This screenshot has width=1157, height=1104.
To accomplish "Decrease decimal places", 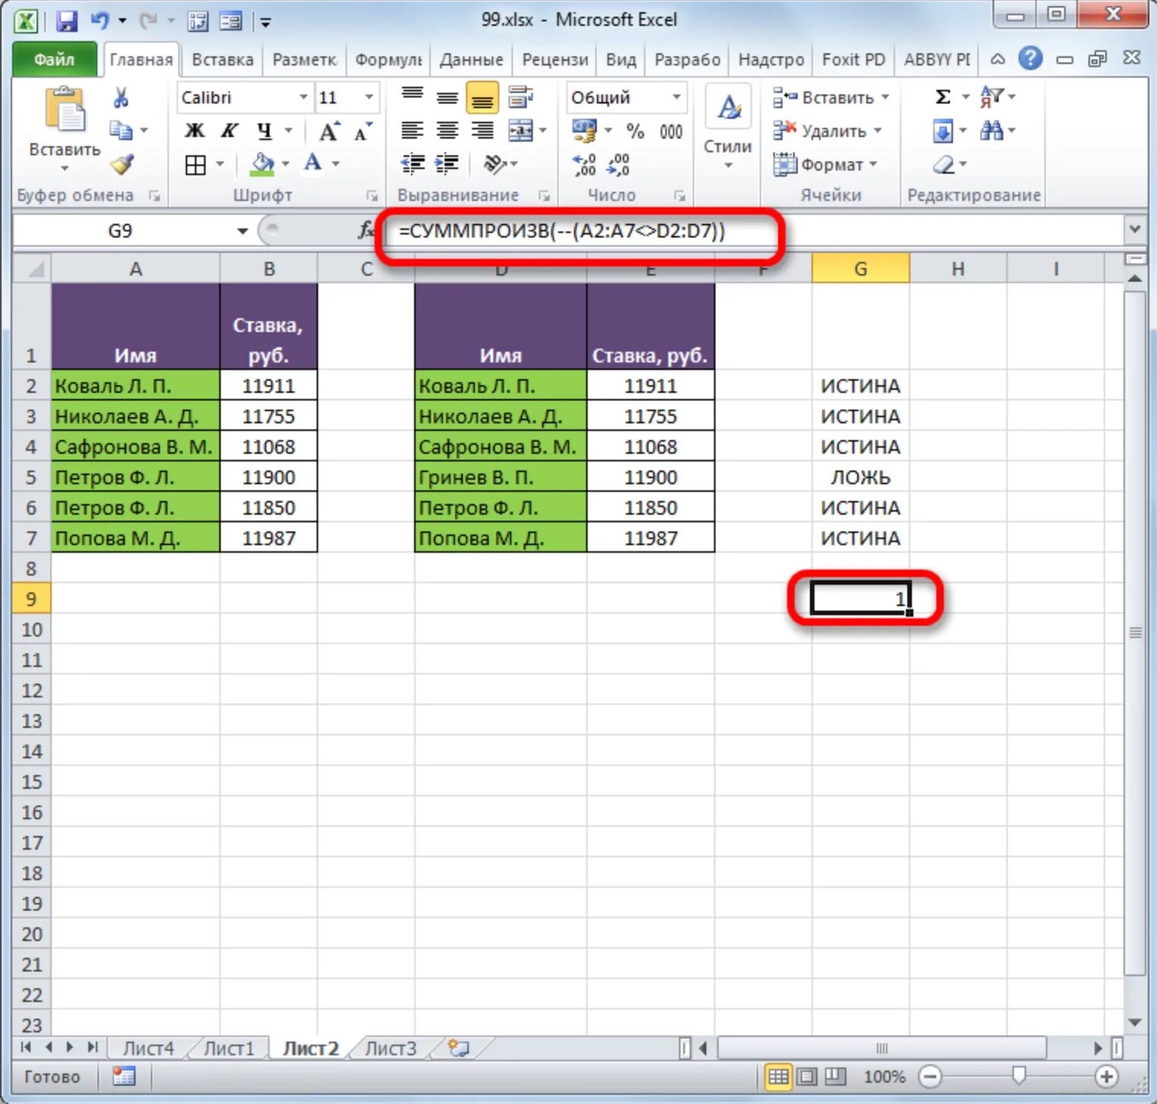I will (x=617, y=164).
